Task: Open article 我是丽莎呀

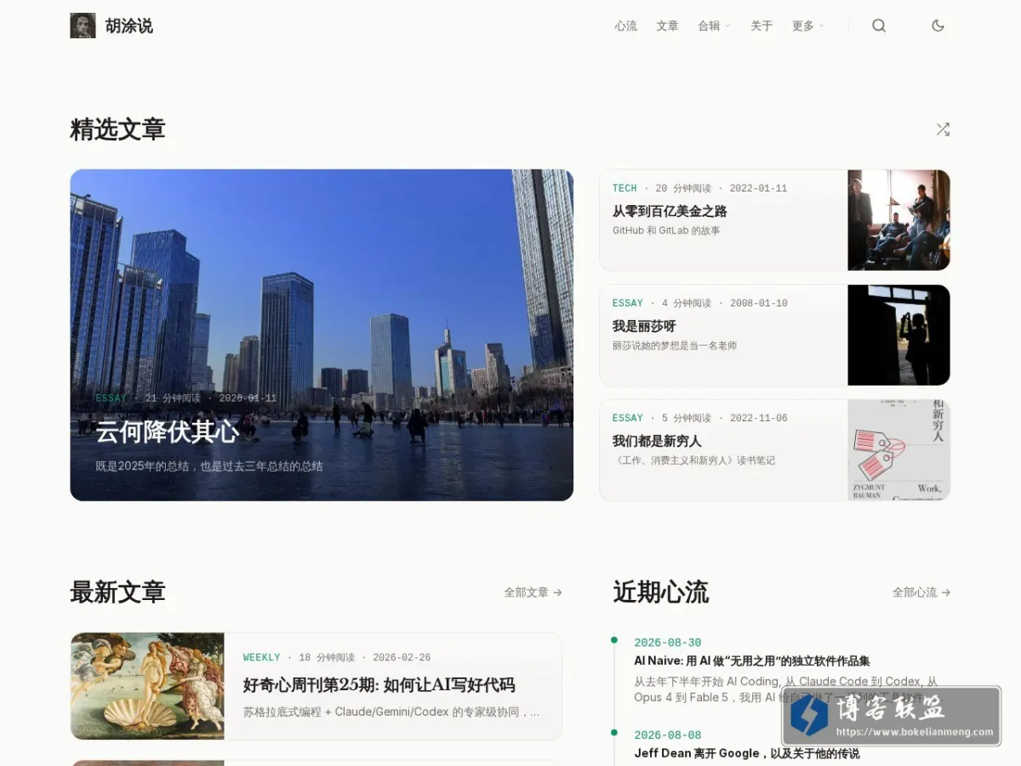Action: tap(644, 326)
